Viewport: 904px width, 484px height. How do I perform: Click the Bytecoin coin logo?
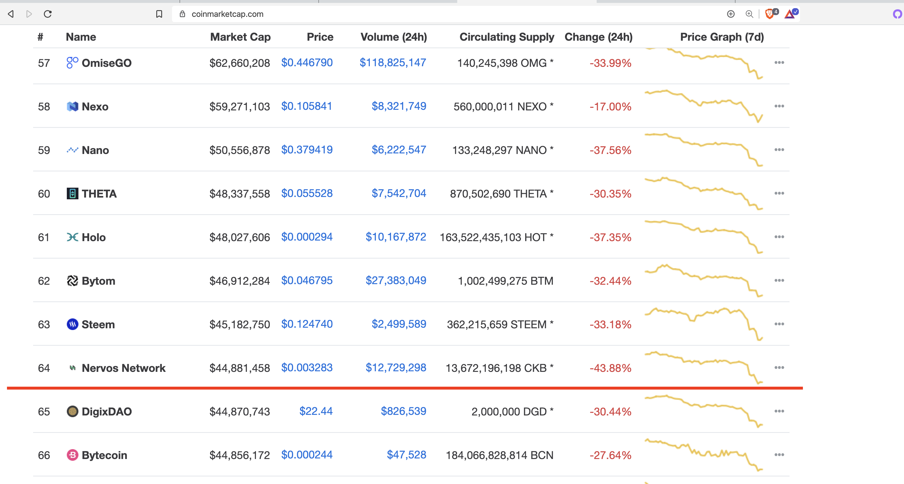pos(72,455)
